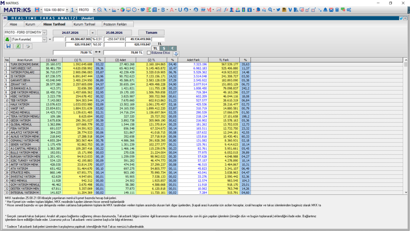Screen dimensions: 410x231
Task: Click the 78,60 TL price field
Action: tap(123, 53)
